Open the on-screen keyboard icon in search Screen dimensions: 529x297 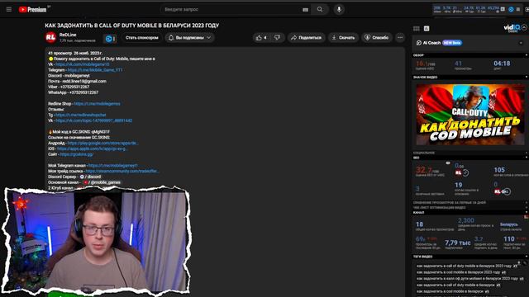(x=305, y=10)
